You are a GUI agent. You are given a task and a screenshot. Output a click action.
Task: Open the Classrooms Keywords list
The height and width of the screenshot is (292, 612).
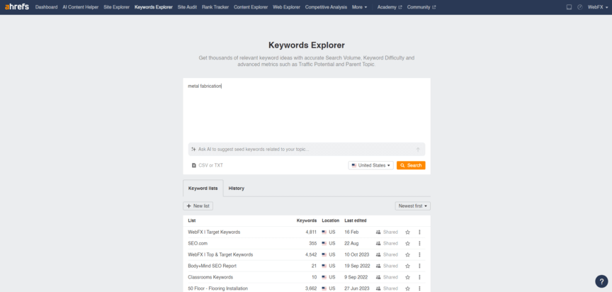pyautogui.click(x=210, y=277)
